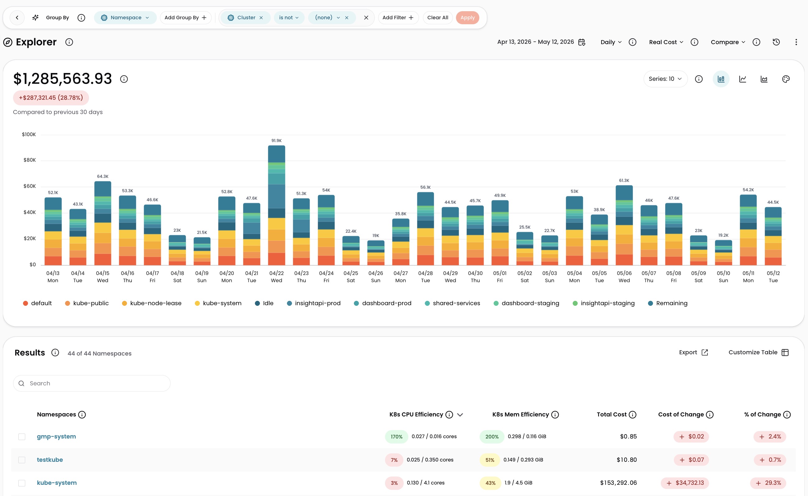Click the total cost info icon
Viewport: 808px width, 496px height.
click(x=124, y=79)
